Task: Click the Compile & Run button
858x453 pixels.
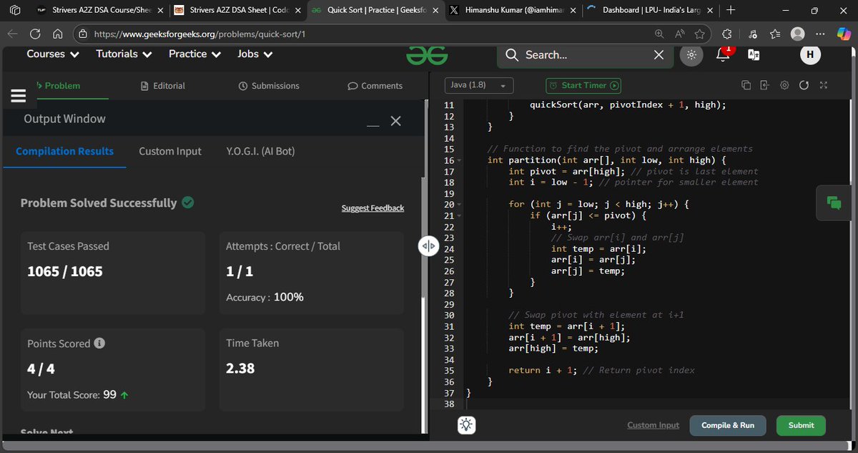Action: pos(727,425)
